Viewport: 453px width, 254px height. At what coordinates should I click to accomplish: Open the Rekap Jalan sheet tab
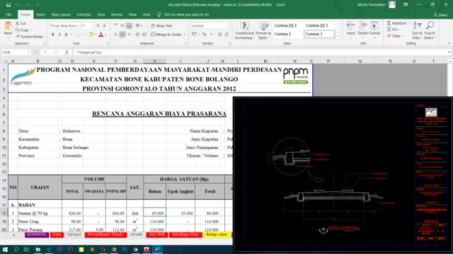point(217,234)
